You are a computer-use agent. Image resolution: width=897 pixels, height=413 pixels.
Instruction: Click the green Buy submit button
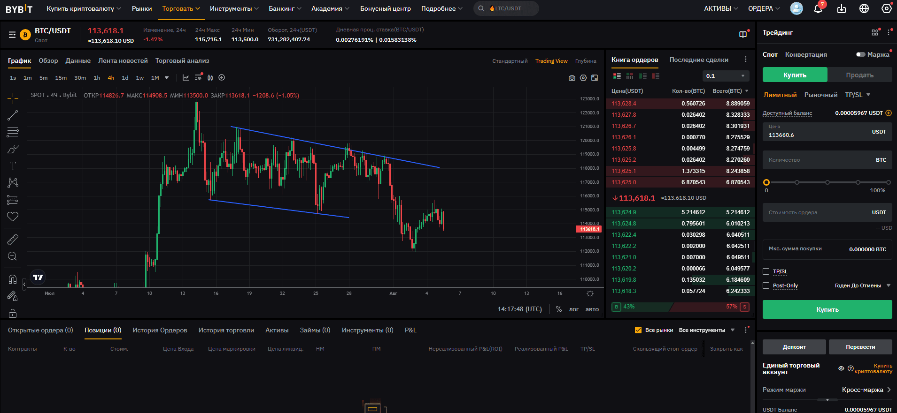click(827, 309)
